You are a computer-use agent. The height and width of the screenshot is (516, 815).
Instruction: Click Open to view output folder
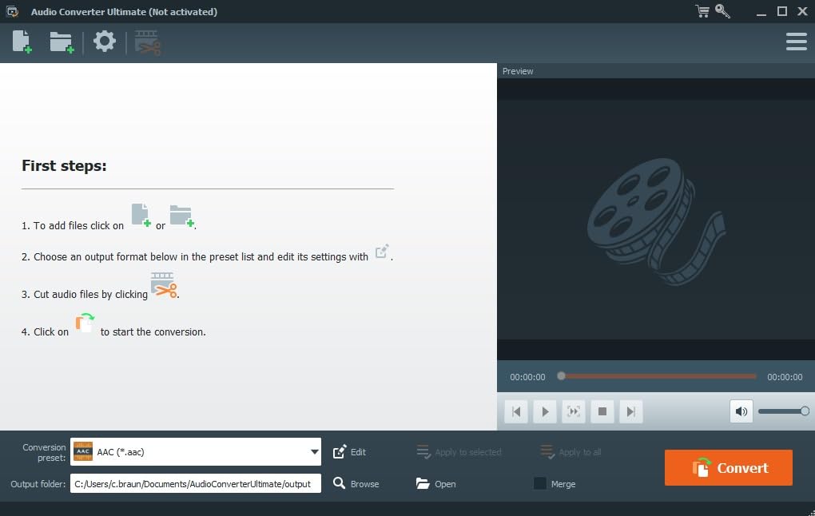coord(436,484)
